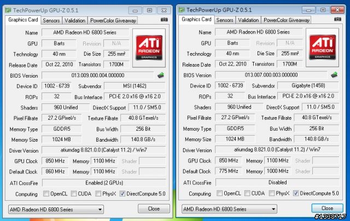Toggle PhysX checkbox in right window
Image resolution: width=350 pixels, height=221 pixels.
(271, 193)
